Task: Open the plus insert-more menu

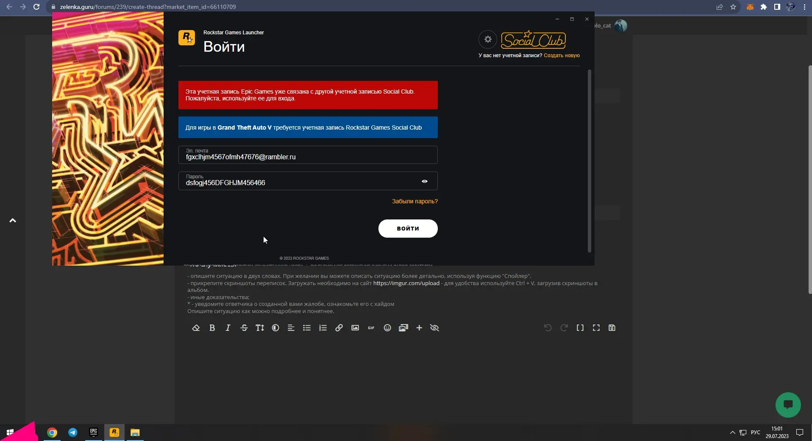Action: pos(419,328)
